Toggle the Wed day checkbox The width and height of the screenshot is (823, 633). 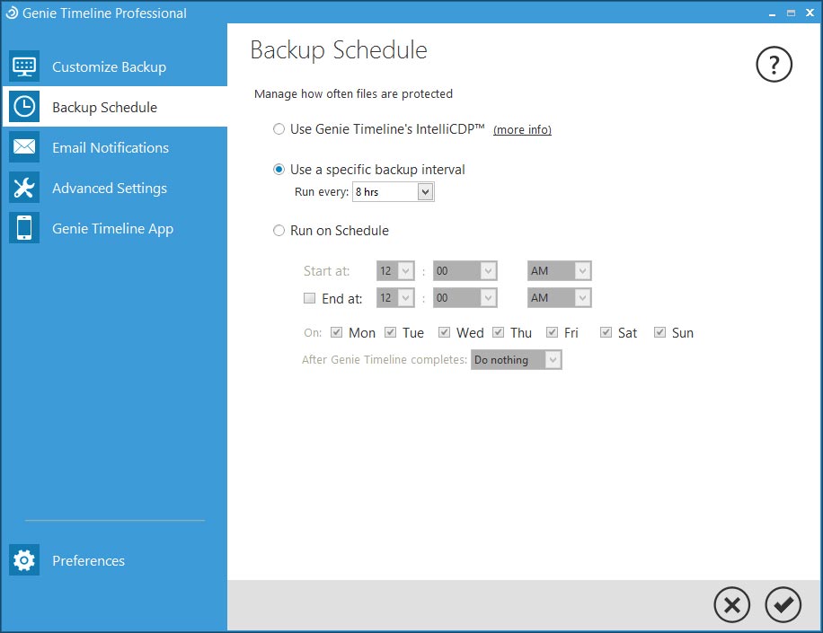coord(444,332)
